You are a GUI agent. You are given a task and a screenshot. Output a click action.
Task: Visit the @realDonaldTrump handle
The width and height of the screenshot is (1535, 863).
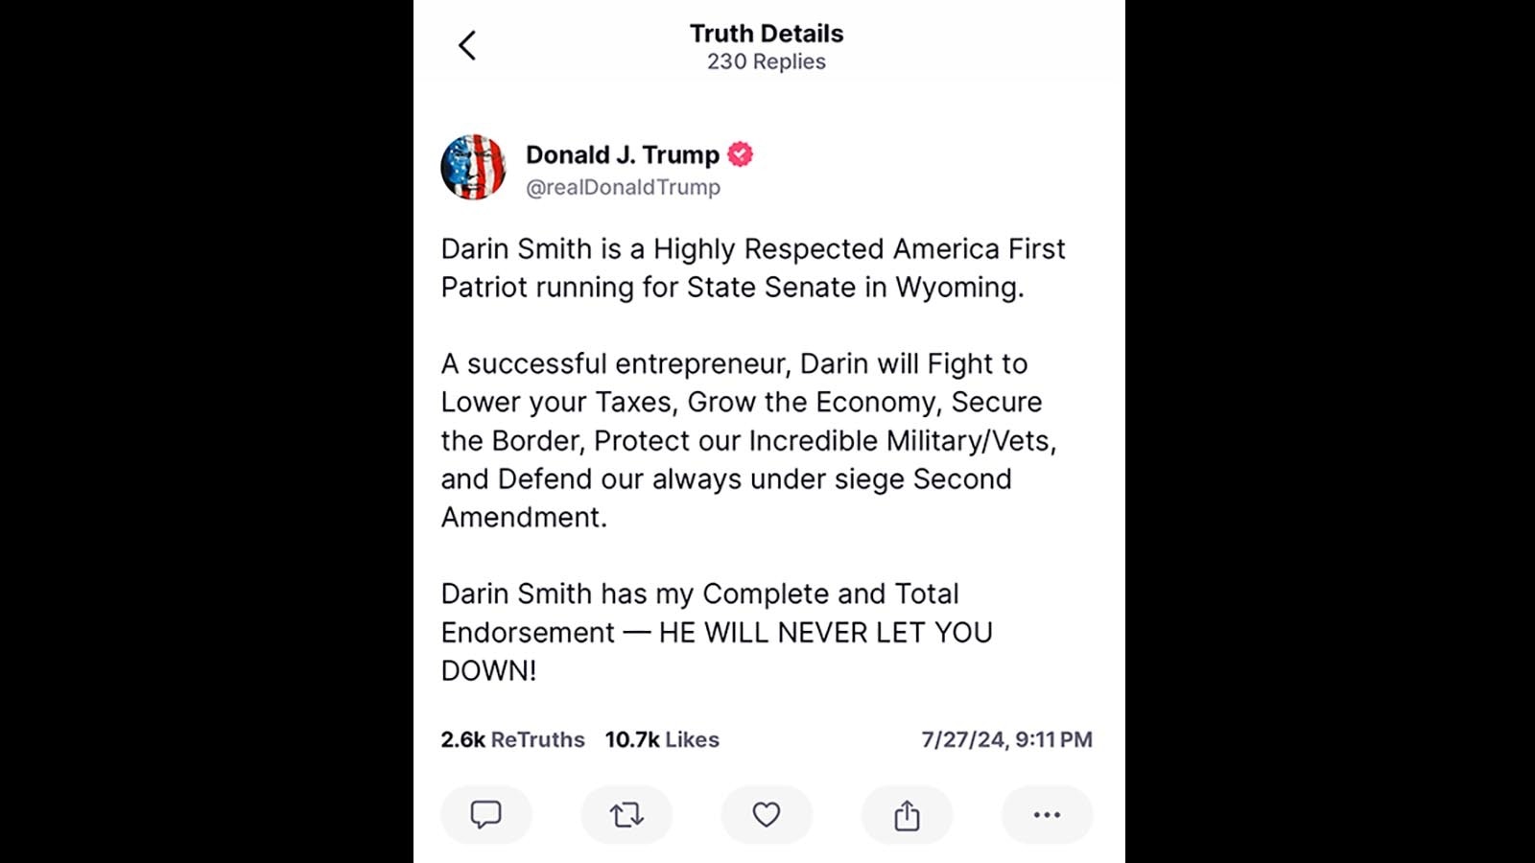click(623, 187)
